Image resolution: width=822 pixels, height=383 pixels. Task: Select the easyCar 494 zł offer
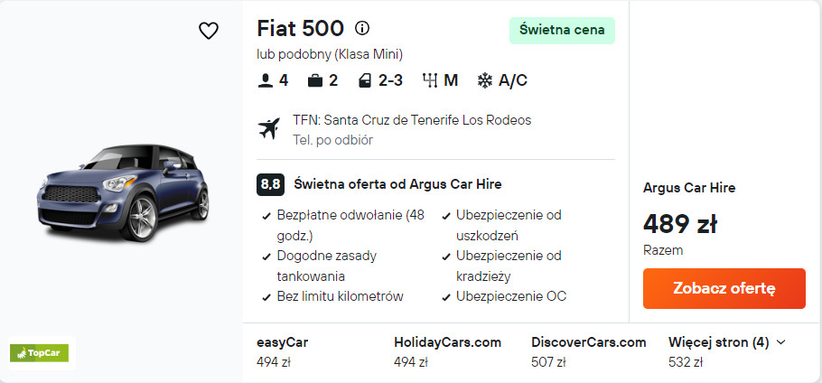click(284, 352)
